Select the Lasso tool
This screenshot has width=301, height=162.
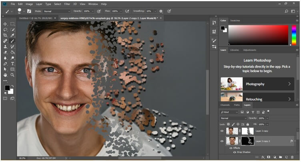5,30
